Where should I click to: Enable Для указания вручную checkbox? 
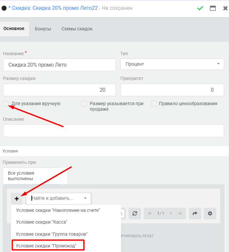click(6, 104)
